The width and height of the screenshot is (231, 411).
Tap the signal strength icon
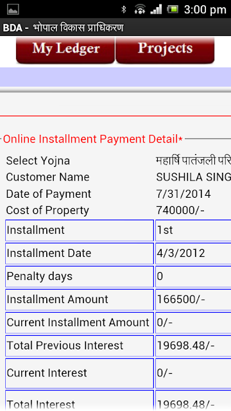156,10
